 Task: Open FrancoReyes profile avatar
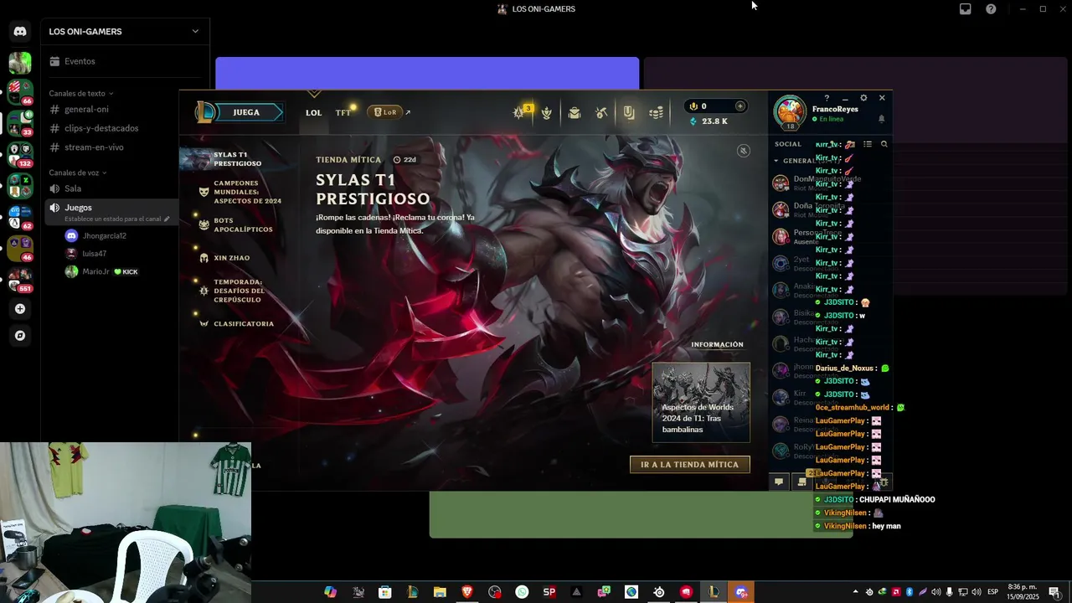click(790, 112)
